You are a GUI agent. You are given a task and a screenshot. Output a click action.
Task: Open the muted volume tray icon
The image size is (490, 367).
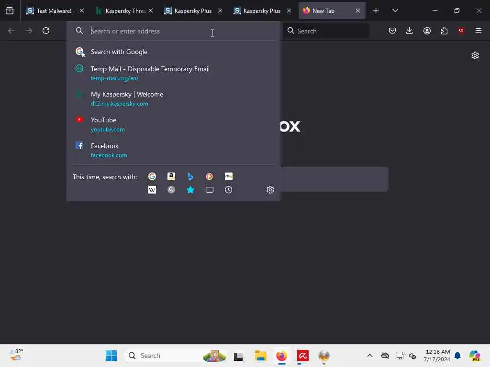412,356
